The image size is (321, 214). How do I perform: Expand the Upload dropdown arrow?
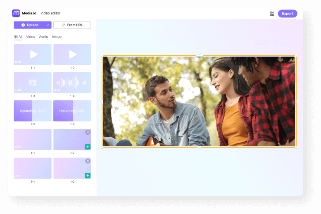pyautogui.click(x=48, y=25)
